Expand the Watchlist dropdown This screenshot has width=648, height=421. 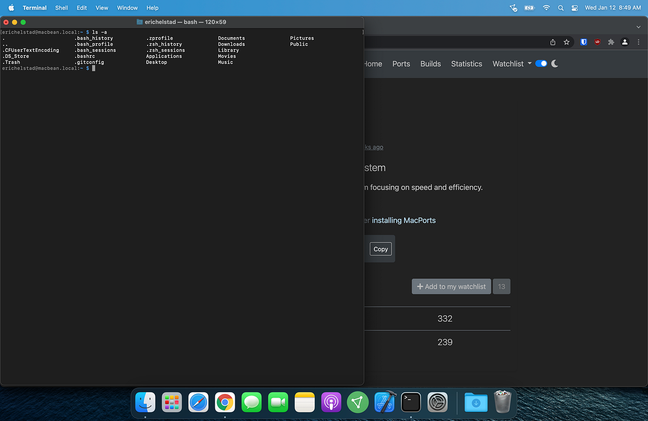click(512, 64)
